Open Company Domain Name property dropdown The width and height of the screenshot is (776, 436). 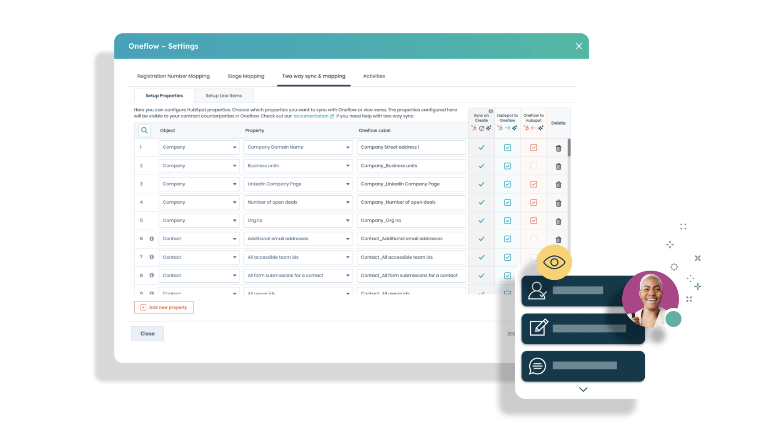click(x=298, y=147)
